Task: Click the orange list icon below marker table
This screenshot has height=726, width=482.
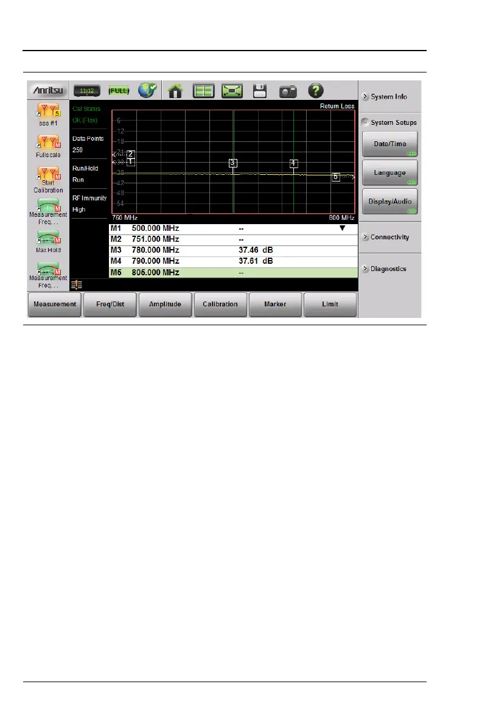Action: [x=77, y=285]
